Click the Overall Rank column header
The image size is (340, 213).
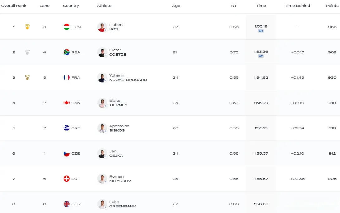click(x=14, y=6)
